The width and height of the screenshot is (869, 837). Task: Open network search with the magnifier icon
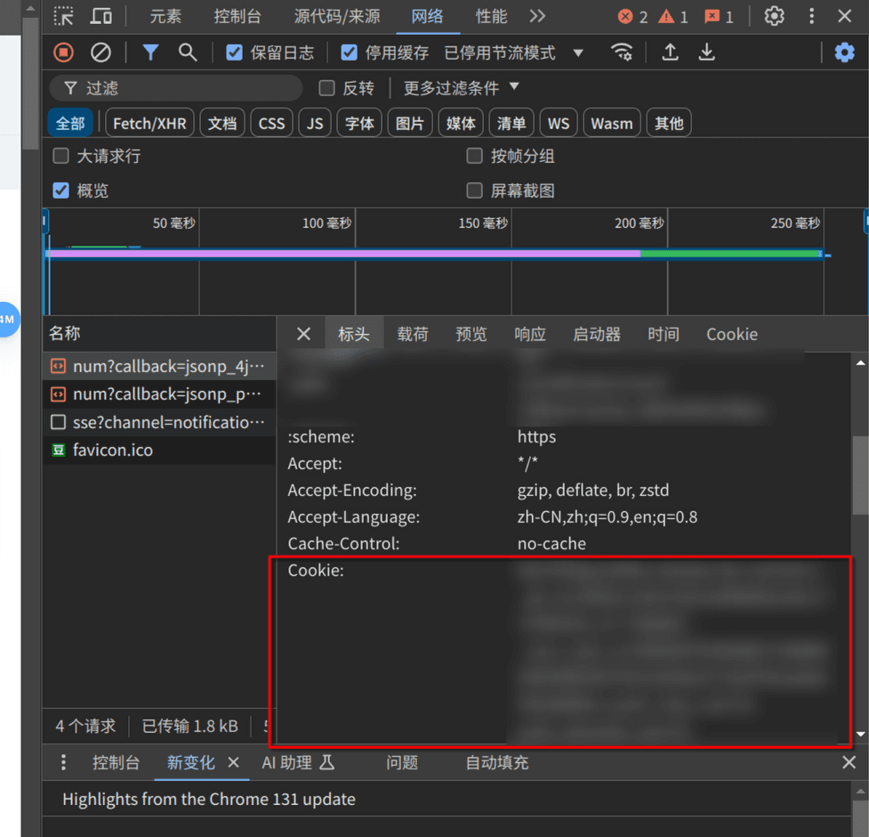pos(188,53)
